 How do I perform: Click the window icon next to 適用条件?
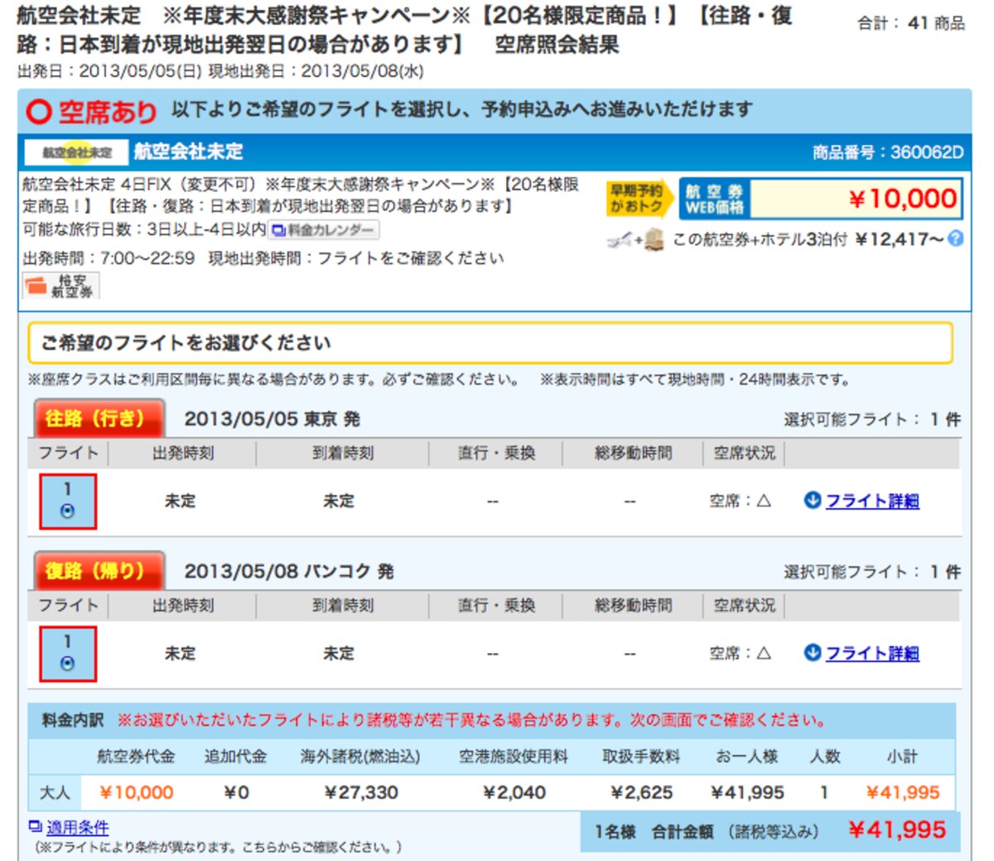pyautogui.click(x=35, y=826)
